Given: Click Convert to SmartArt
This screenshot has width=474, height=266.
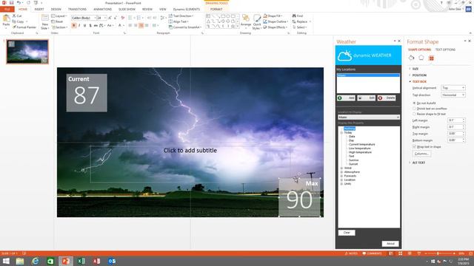Looking at the screenshot, I should [185, 27].
